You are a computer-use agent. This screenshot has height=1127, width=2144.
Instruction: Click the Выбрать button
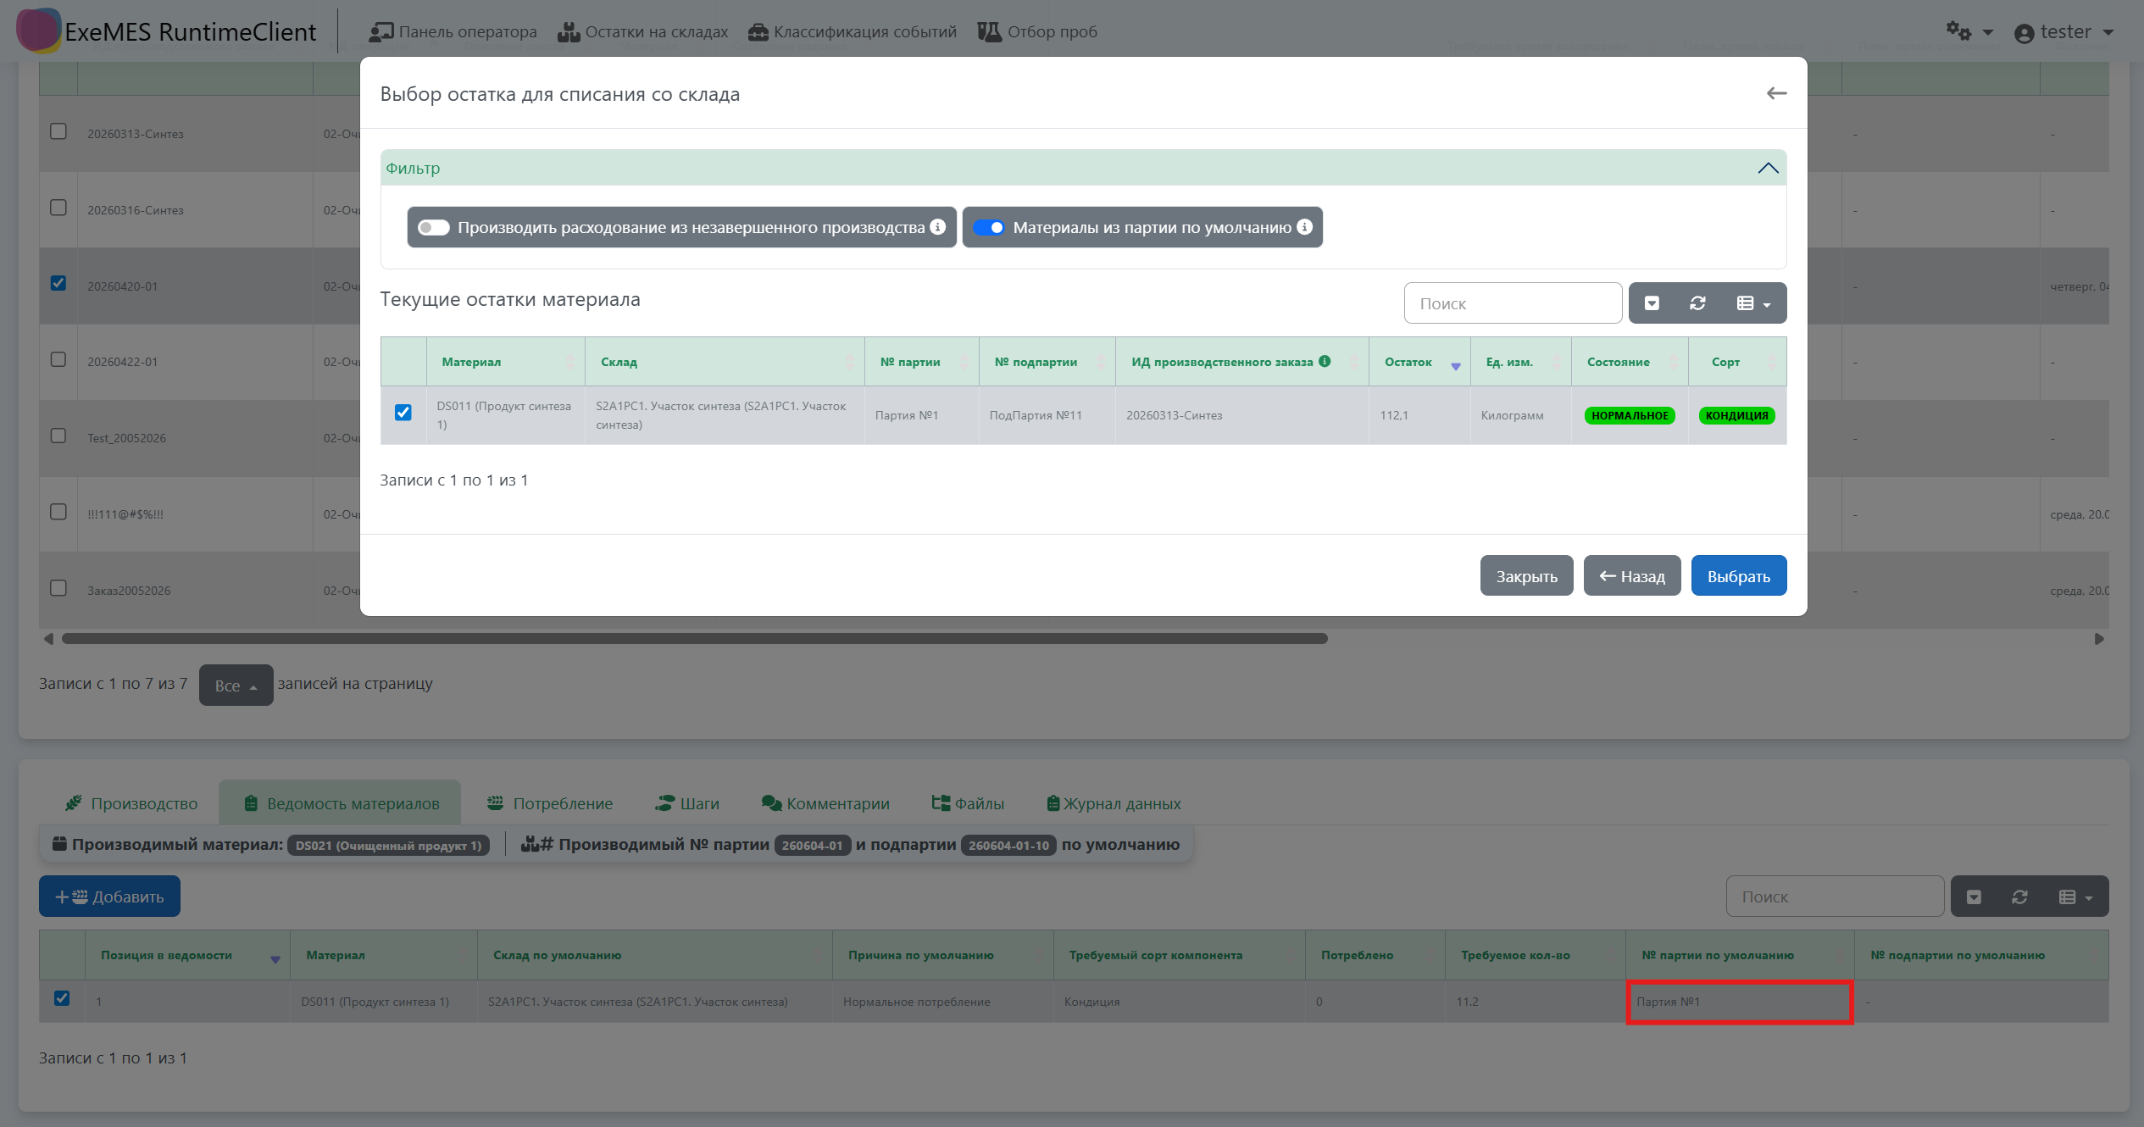[1739, 576]
